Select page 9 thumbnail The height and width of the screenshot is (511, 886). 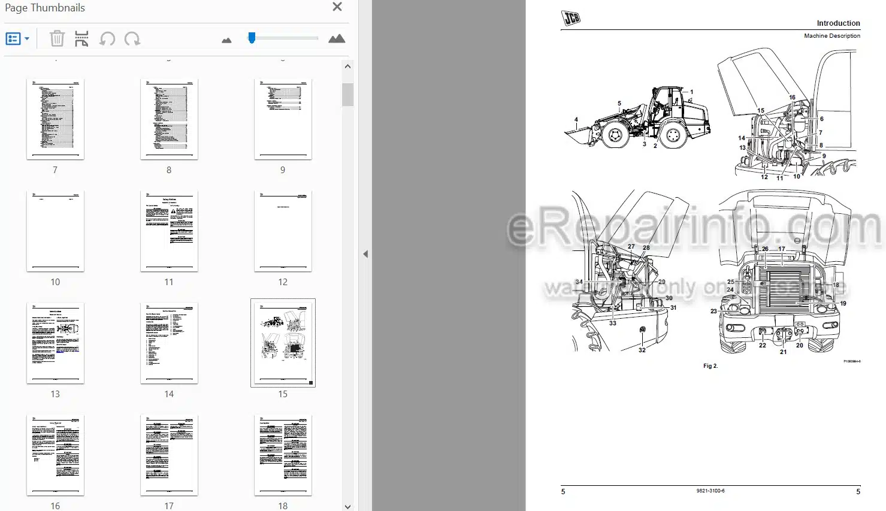point(283,119)
